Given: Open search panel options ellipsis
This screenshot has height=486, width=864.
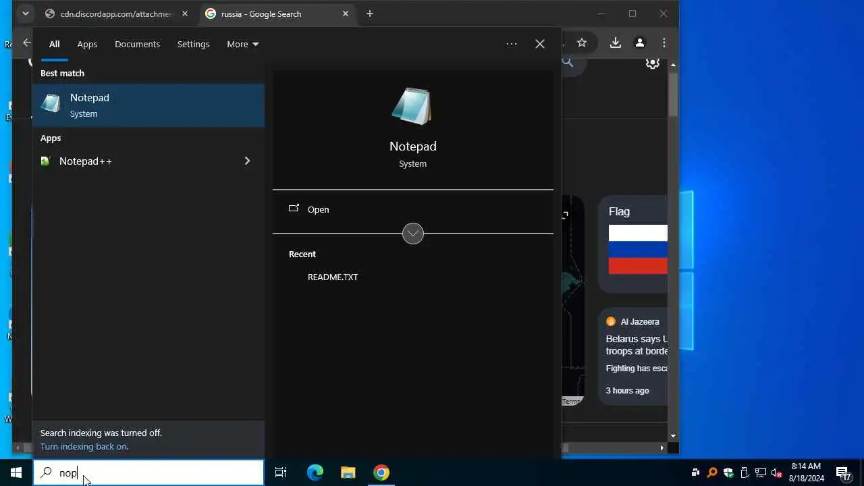Looking at the screenshot, I should [512, 44].
